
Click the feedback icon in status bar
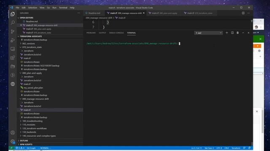[244, 148]
